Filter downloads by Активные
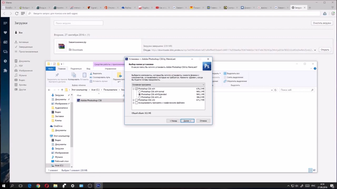This screenshot has width=337, height=189. [x=24, y=42]
